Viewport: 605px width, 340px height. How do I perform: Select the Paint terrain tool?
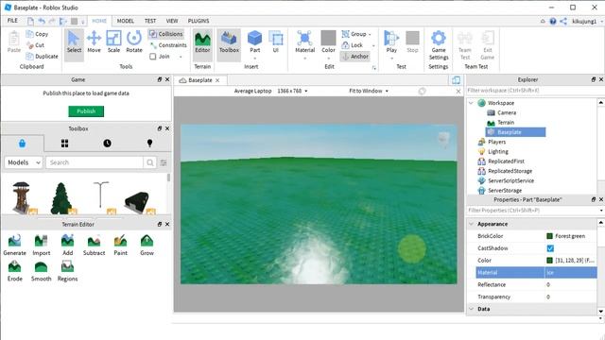[120, 246]
